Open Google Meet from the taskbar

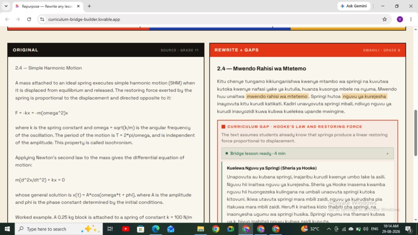click(231, 229)
